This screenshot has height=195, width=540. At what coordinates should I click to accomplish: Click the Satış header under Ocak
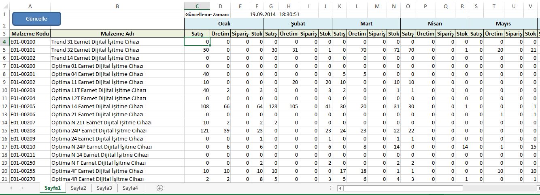pyautogui.click(x=197, y=34)
